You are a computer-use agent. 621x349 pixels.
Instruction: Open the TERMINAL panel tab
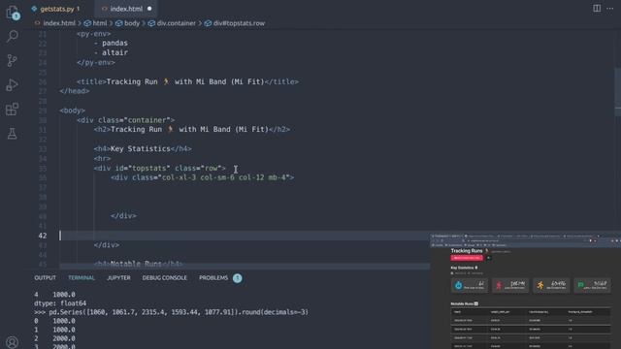tap(82, 278)
